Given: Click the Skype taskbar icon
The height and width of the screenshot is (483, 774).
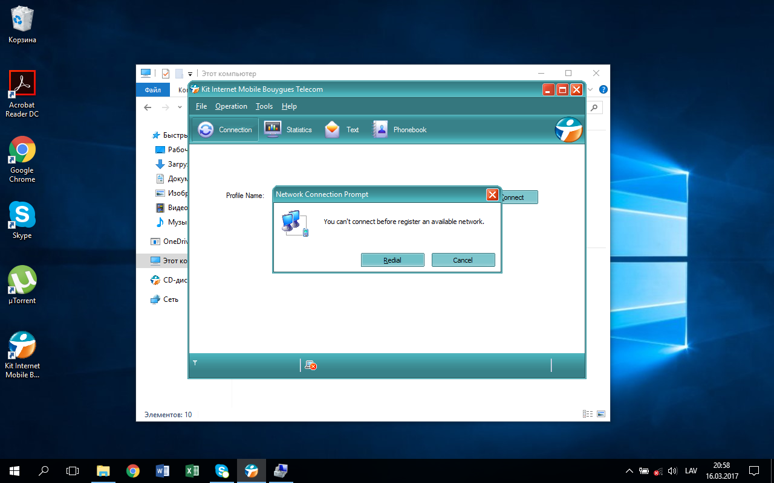Looking at the screenshot, I should coord(222,471).
